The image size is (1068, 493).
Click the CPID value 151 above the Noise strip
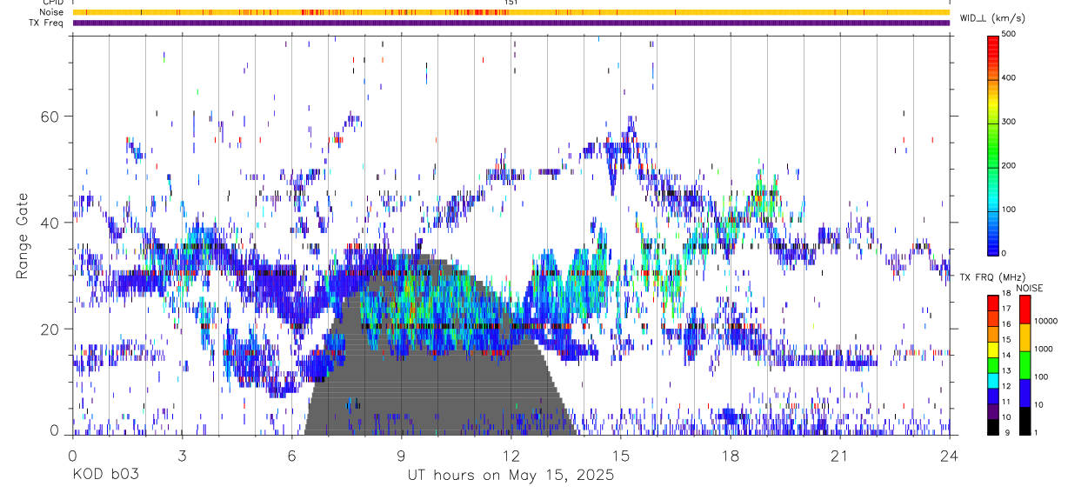tap(511, 3)
